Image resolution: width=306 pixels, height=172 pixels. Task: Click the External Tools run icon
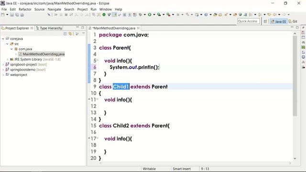tap(168, 15)
